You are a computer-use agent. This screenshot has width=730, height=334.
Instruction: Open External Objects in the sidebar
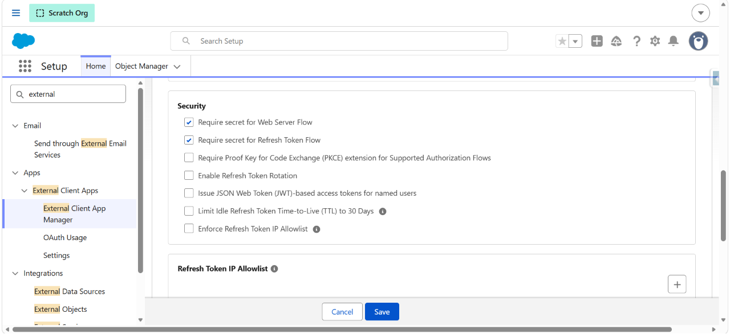point(60,310)
